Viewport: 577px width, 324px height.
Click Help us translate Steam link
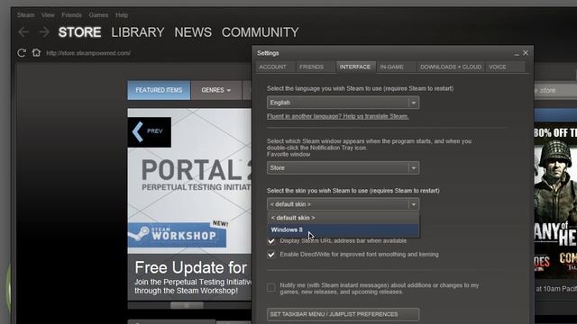click(x=338, y=116)
